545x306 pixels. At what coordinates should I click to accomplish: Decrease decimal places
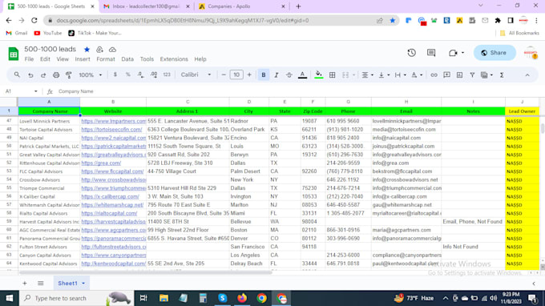pyautogui.click(x=140, y=74)
